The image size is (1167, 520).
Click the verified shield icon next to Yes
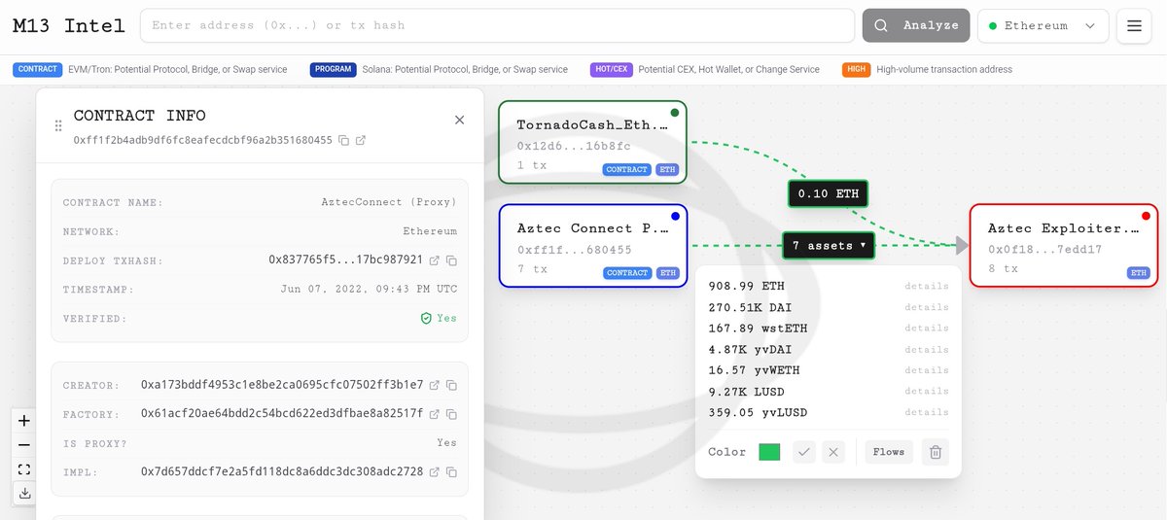[x=425, y=318]
